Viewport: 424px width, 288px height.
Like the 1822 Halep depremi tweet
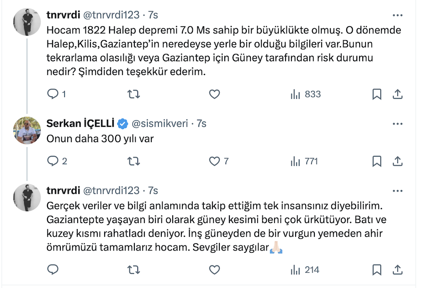(214, 94)
